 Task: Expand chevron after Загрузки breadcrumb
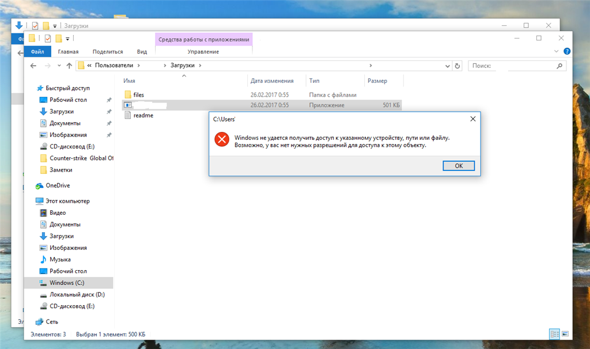click(200, 66)
